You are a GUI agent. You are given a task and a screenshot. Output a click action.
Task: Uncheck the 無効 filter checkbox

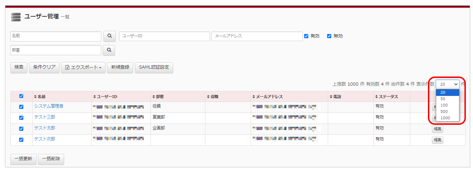329,36
